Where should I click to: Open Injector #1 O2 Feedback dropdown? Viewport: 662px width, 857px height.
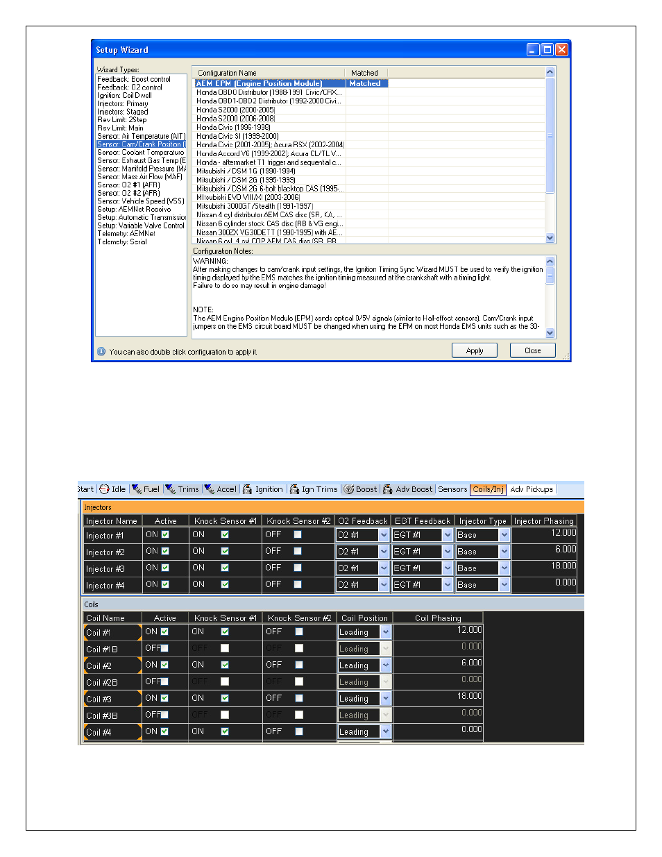[384, 535]
